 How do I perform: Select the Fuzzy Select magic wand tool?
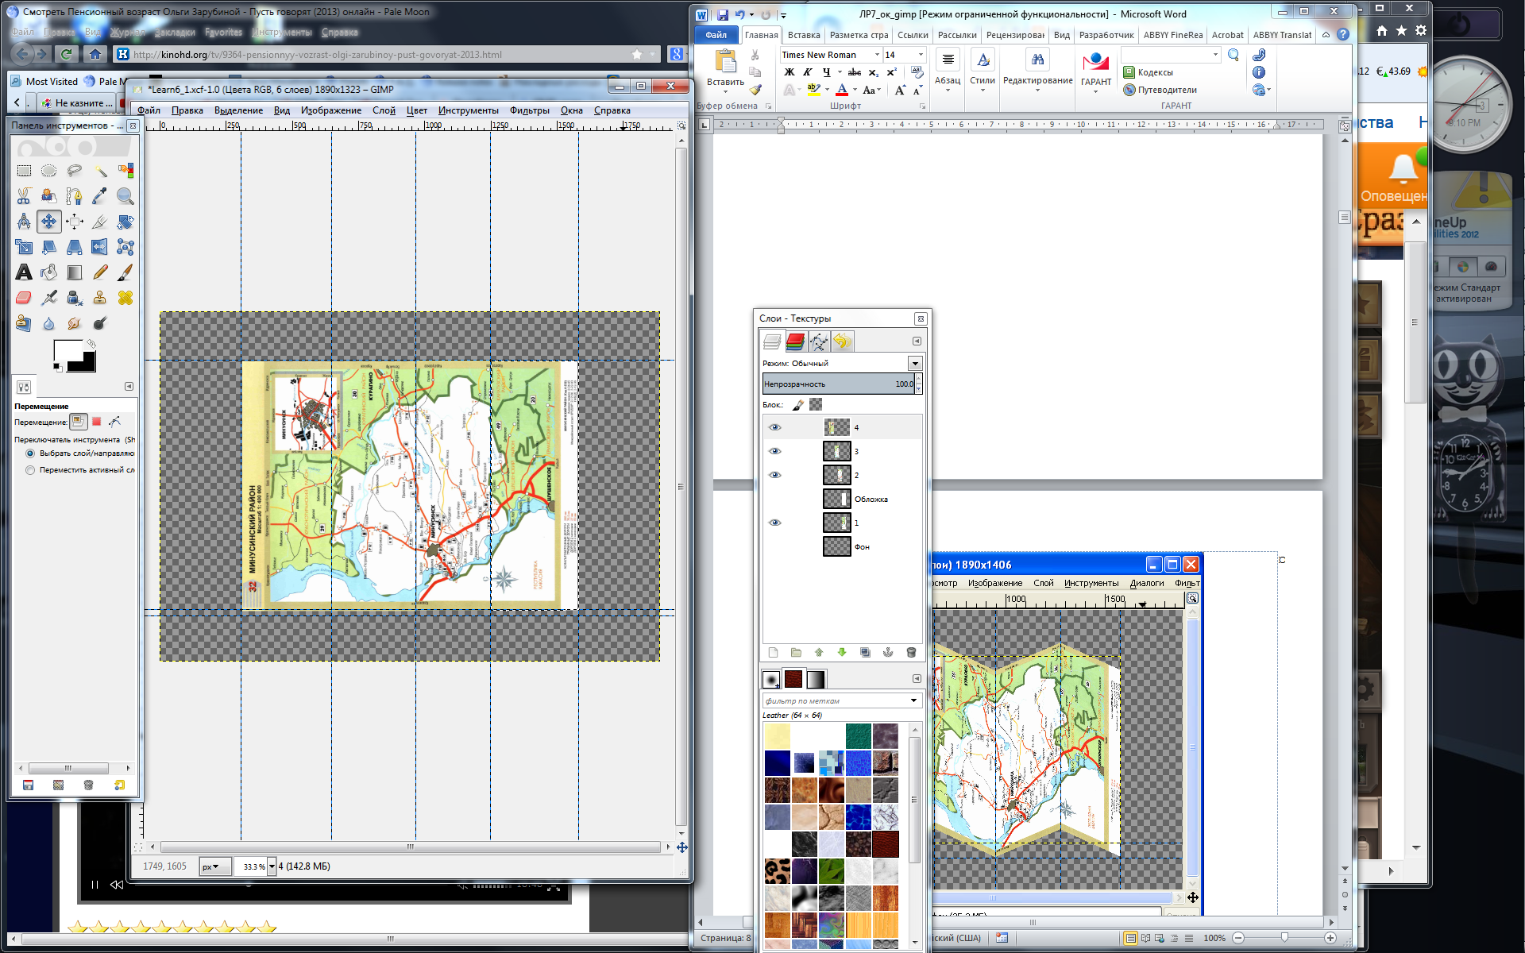(x=100, y=171)
